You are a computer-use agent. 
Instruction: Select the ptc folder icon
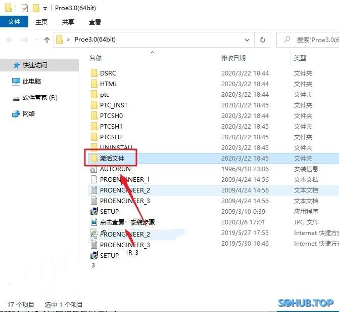[x=94, y=95]
